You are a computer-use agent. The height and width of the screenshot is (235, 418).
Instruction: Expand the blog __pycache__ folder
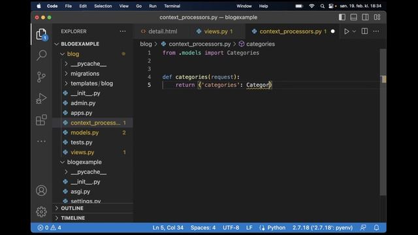pyautogui.click(x=66, y=64)
